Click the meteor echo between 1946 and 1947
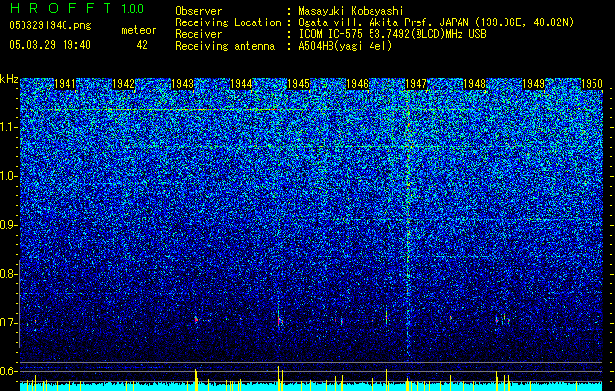This screenshot has height=391, width=615. [386, 316]
